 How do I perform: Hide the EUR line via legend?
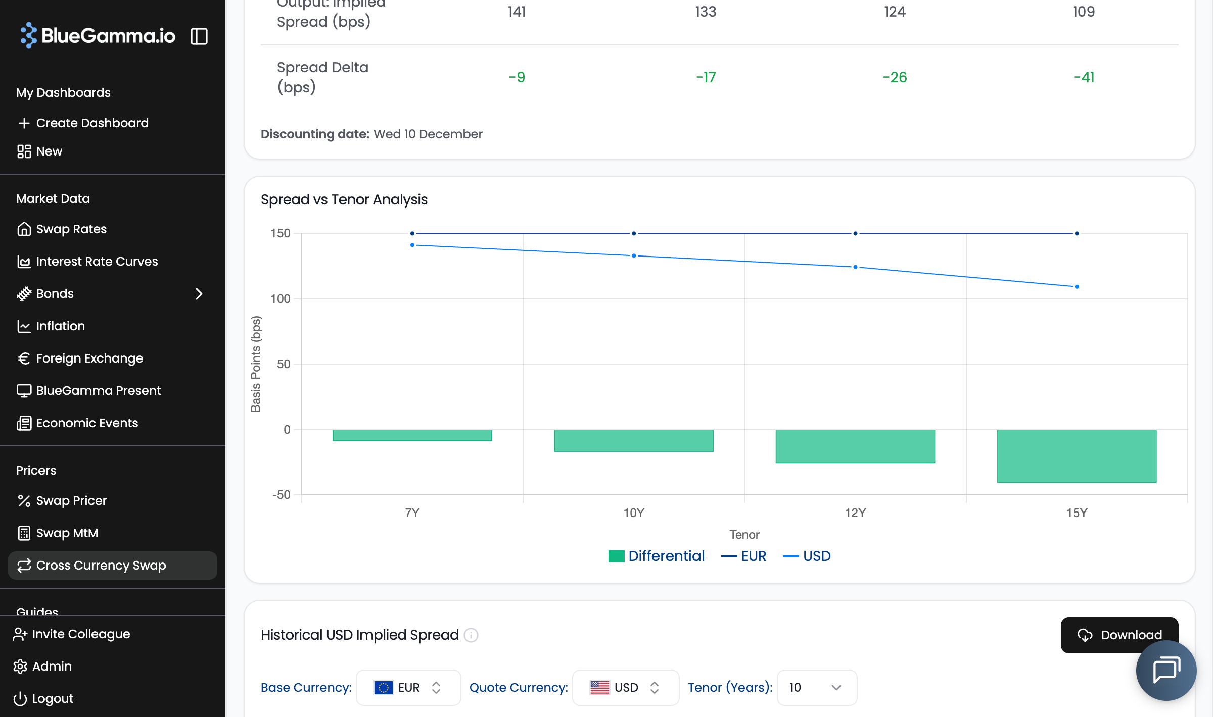point(744,555)
